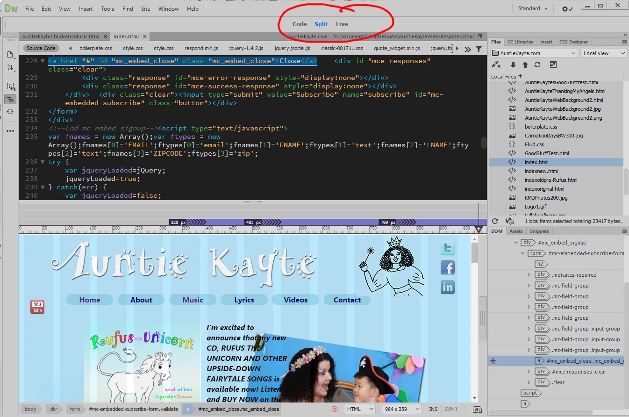Screen dimensions: 629x417
Task: Open documents toolbar icon in left sidebar
Action: [x=10, y=55]
